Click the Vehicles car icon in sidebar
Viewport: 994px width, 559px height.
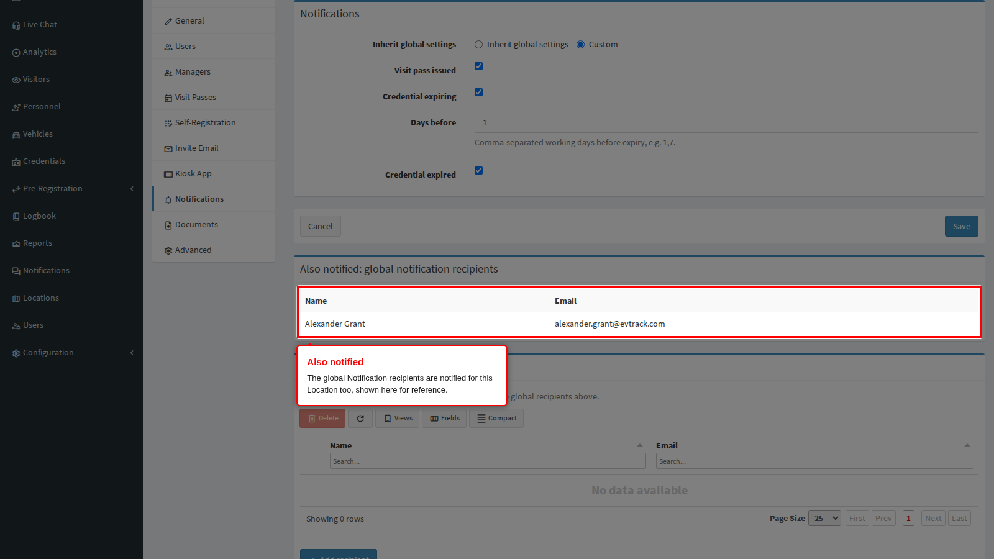pyautogui.click(x=16, y=135)
